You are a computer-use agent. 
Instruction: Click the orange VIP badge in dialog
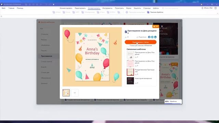(x=156, y=26)
